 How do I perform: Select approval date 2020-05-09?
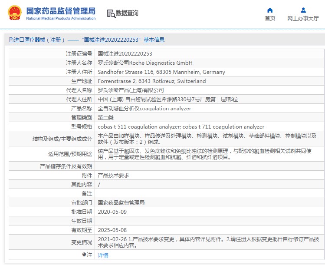pyautogui.click(x=112, y=212)
